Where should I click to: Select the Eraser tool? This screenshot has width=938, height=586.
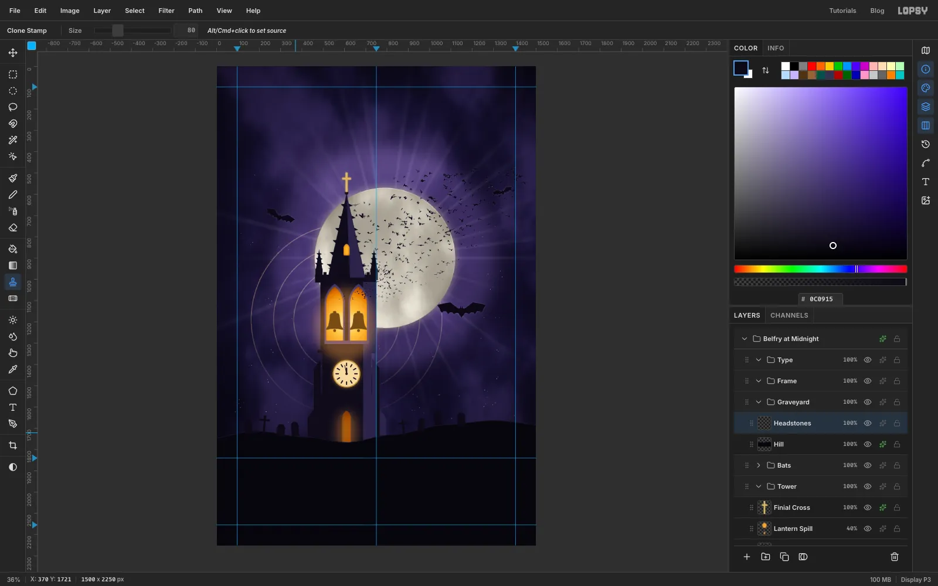[x=13, y=227]
